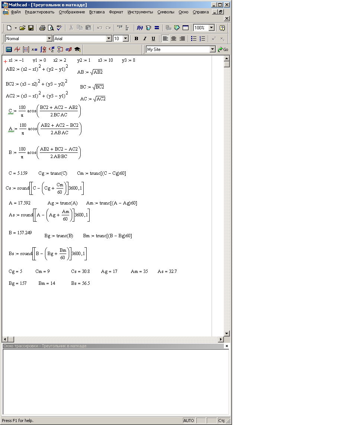Viewport: 357px width, 425px height.
Task: Insert a function with the f(x) icon
Action: [x=140, y=28]
